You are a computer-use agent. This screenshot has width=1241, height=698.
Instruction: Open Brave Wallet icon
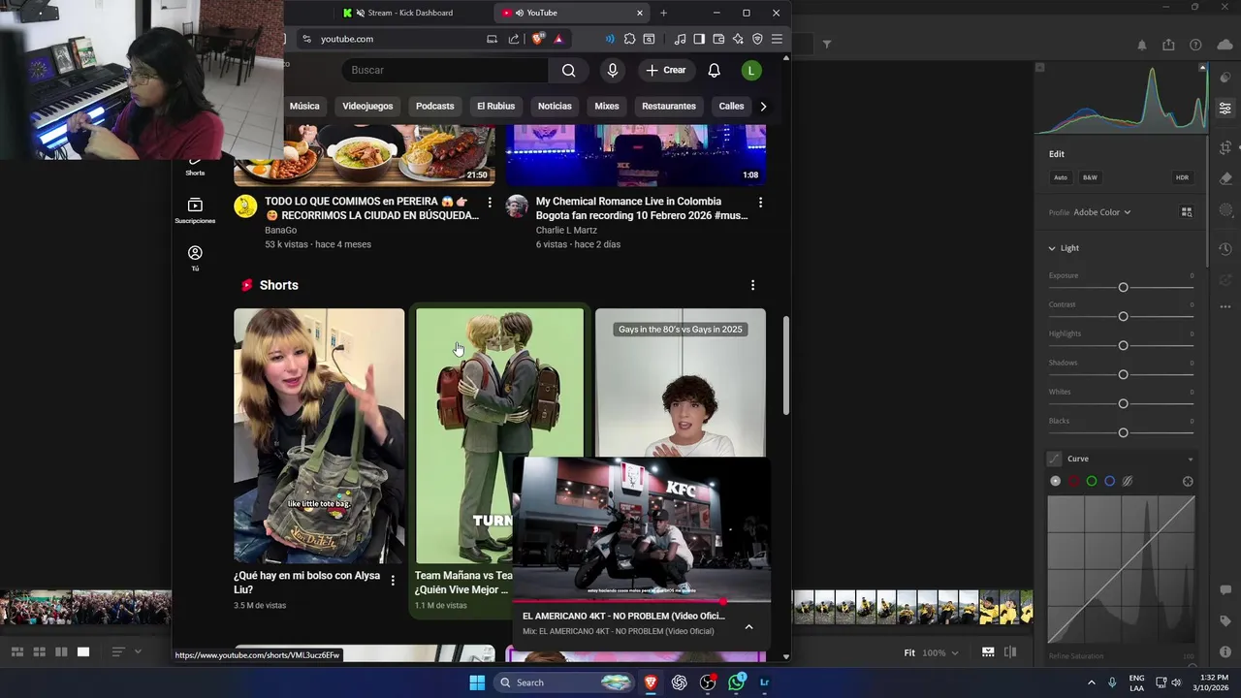(718, 39)
